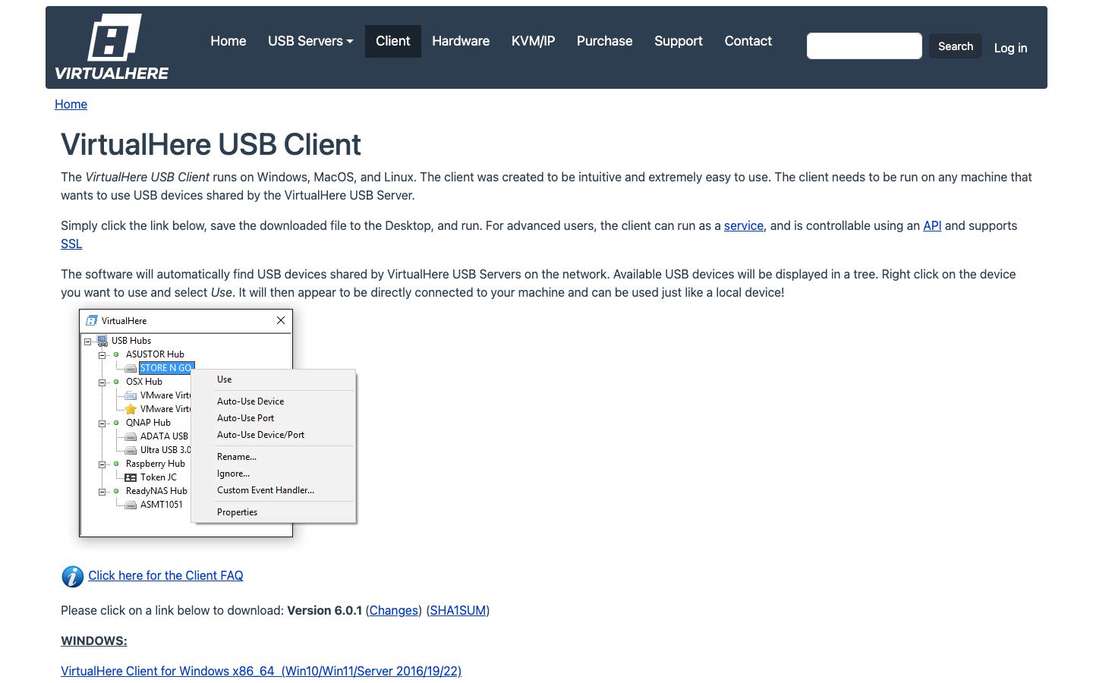The image size is (1093, 683).
Task: Expand the USB Servers dropdown menu
Action: pyautogui.click(x=310, y=41)
